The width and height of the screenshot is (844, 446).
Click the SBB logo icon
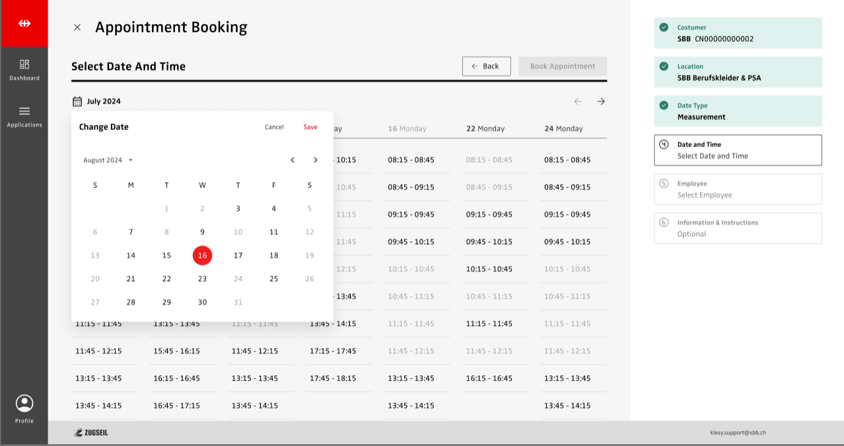tap(24, 24)
